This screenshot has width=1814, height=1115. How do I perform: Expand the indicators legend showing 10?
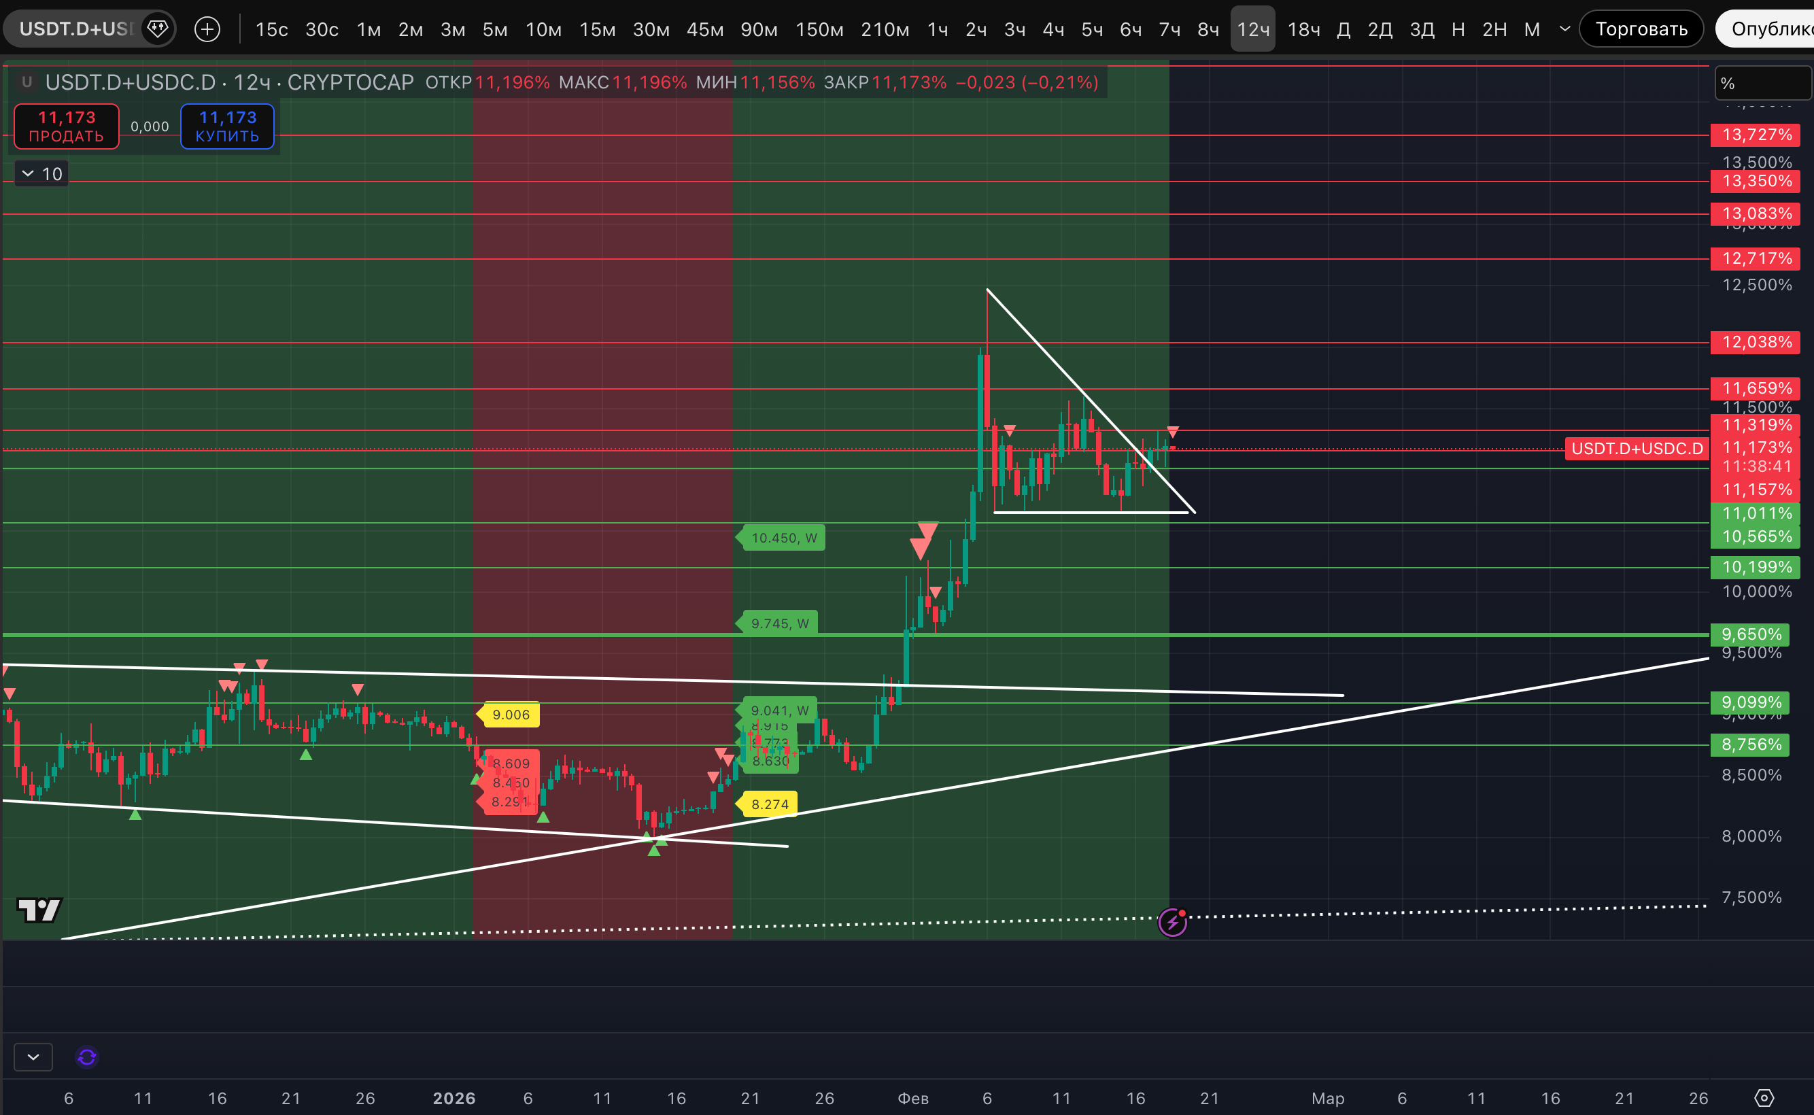[42, 174]
